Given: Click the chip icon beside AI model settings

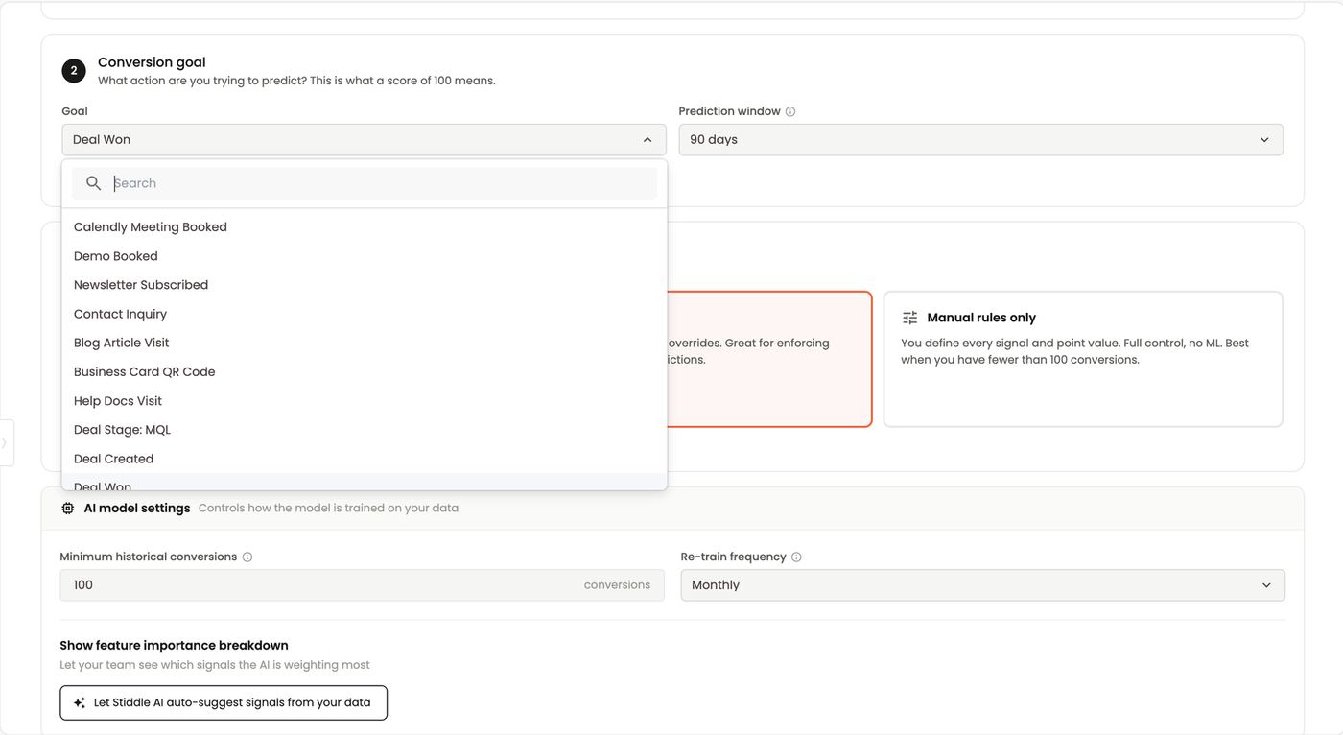Looking at the screenshot, I should (68, 509).
